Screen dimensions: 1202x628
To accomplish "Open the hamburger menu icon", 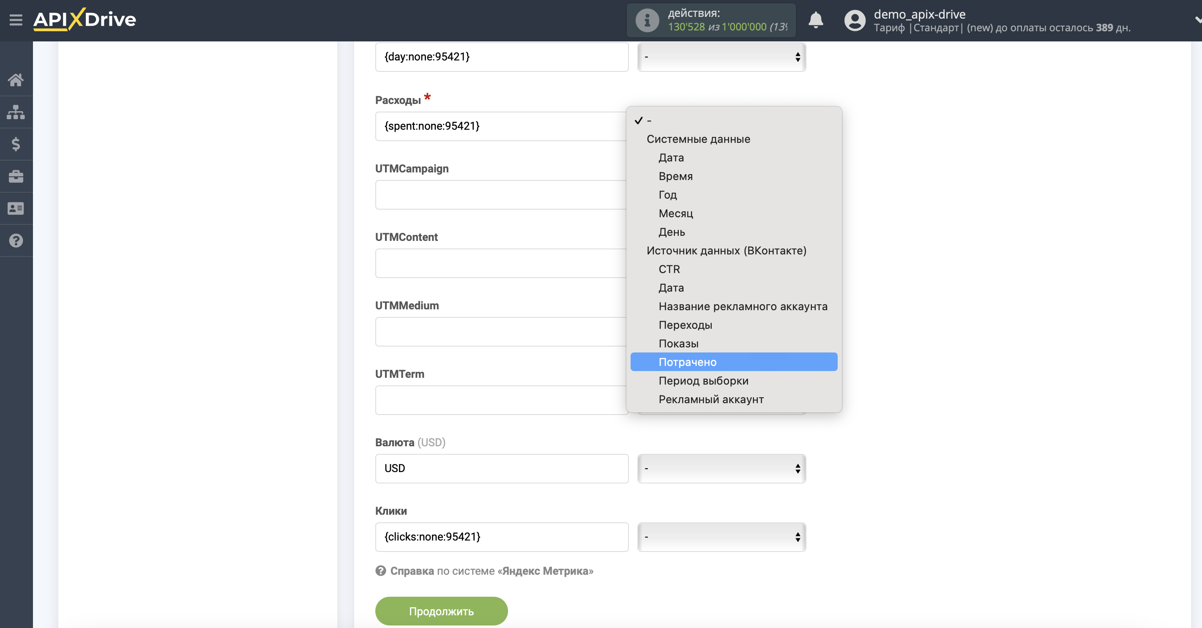I will tap(16, 20).
